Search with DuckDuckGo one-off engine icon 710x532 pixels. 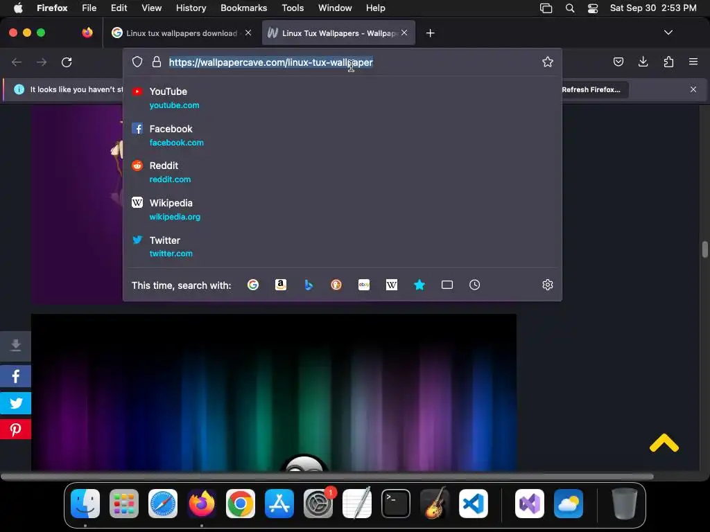[x=336, y=285]
